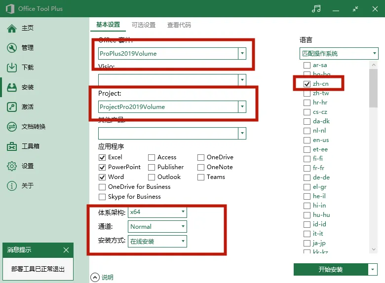
Task: Check the de-de language checkbox
Action: [x=307, y=177]
